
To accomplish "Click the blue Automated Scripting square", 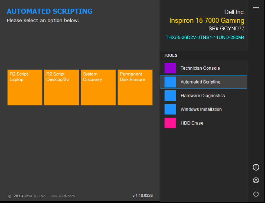I will point(170,82).
